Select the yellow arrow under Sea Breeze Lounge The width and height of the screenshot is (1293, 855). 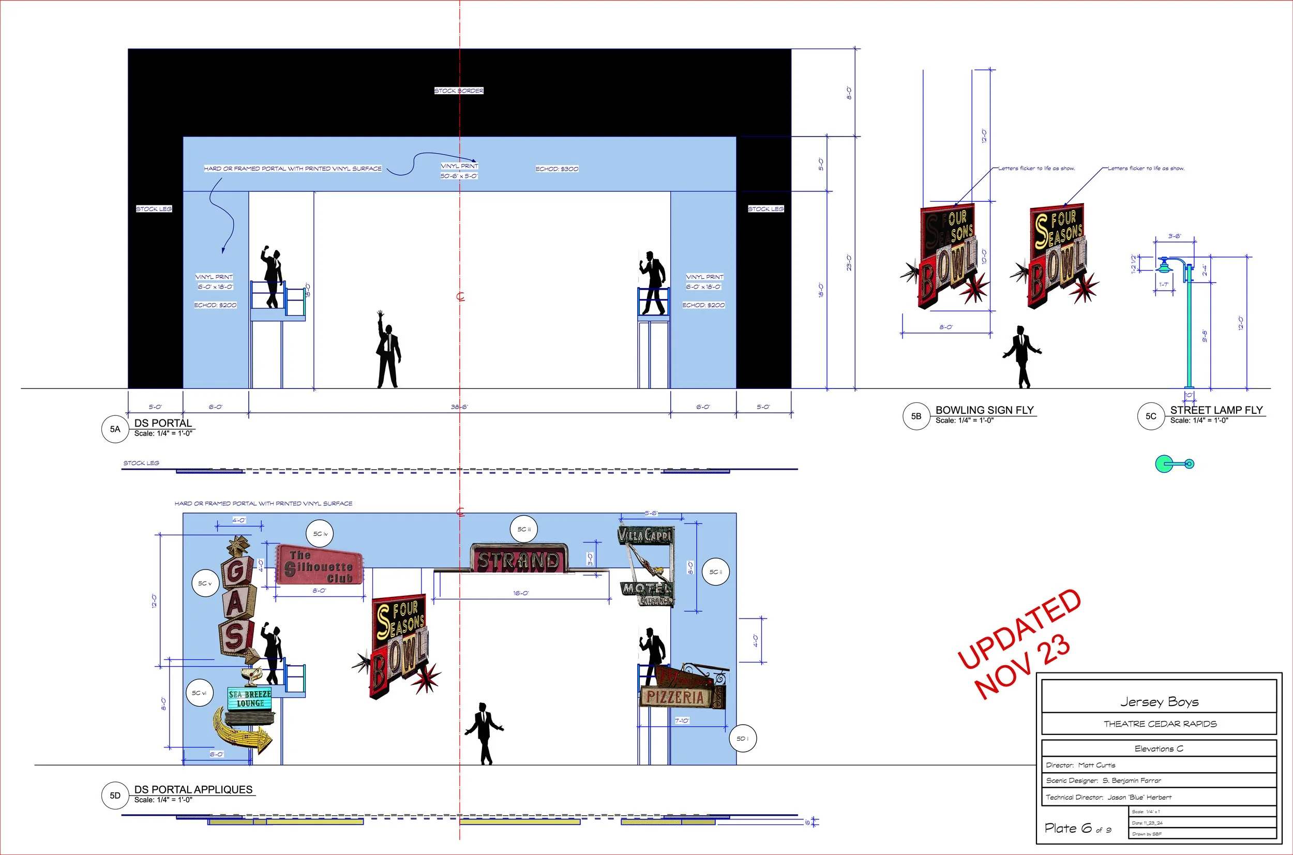coord(242,731)
